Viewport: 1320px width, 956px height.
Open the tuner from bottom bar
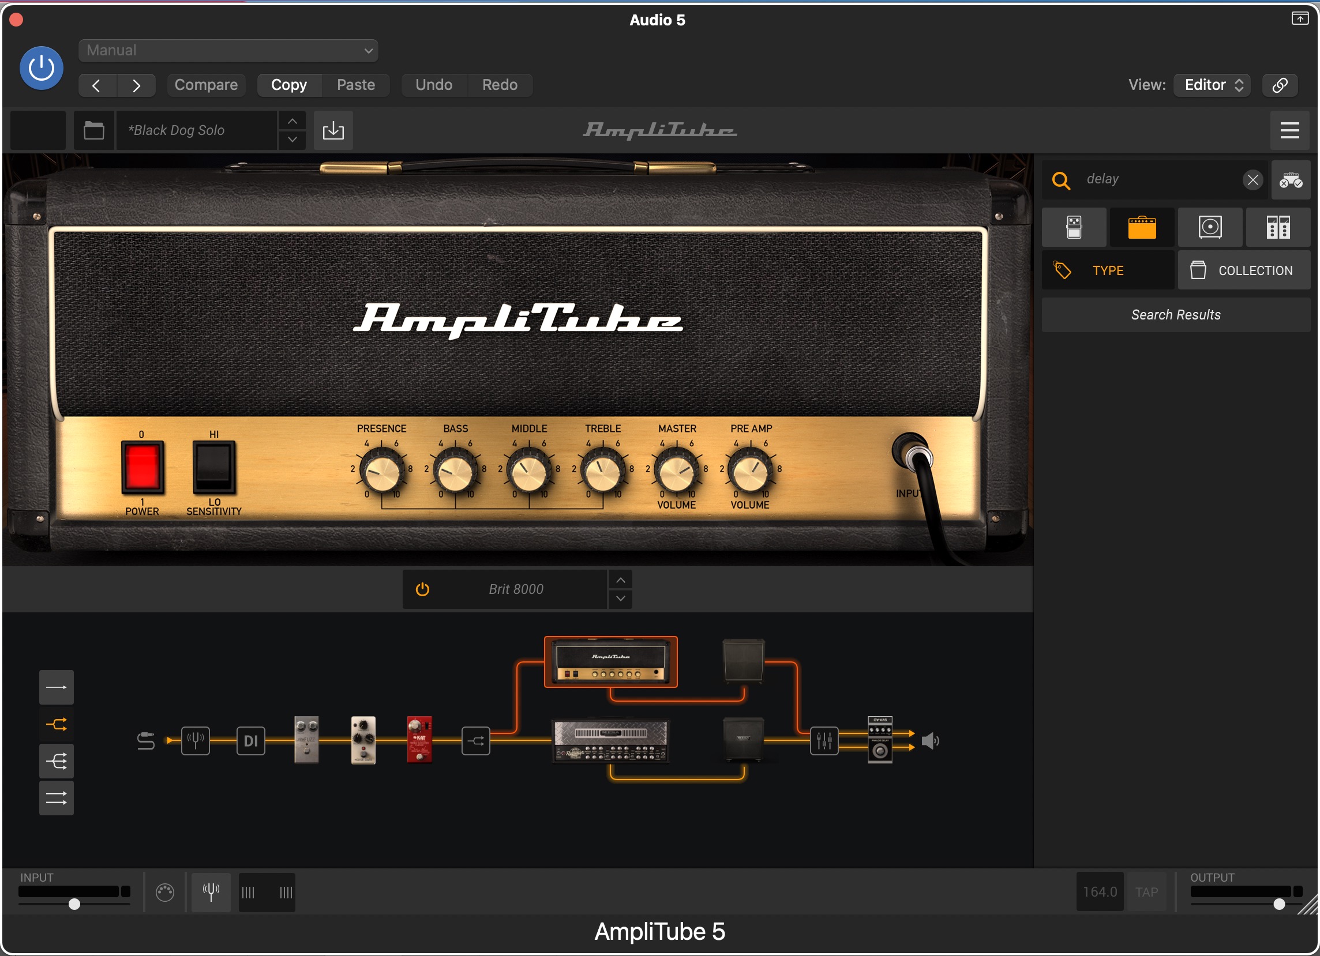coord(211,892)
